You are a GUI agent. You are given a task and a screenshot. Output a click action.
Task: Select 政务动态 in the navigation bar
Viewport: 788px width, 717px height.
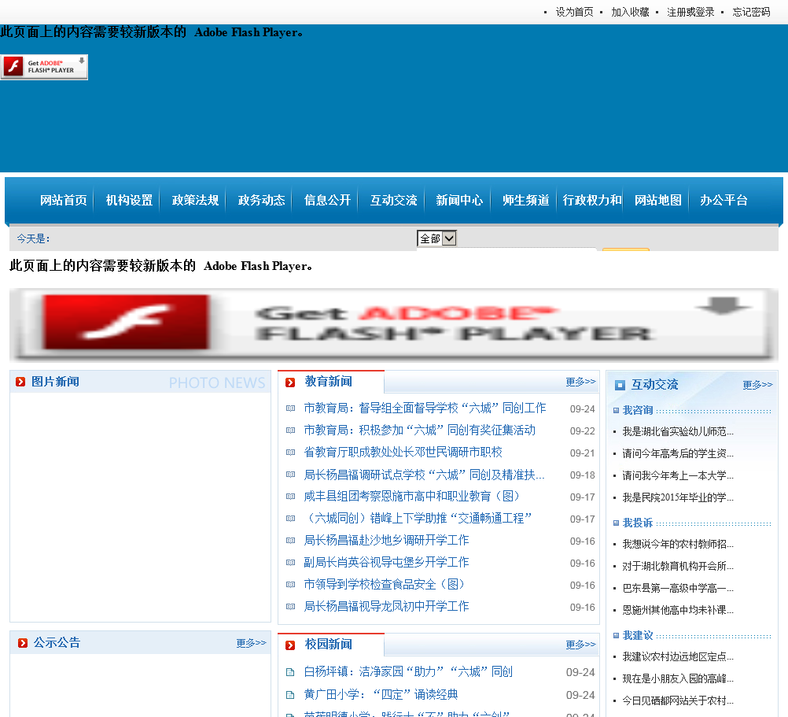(261, 200)
